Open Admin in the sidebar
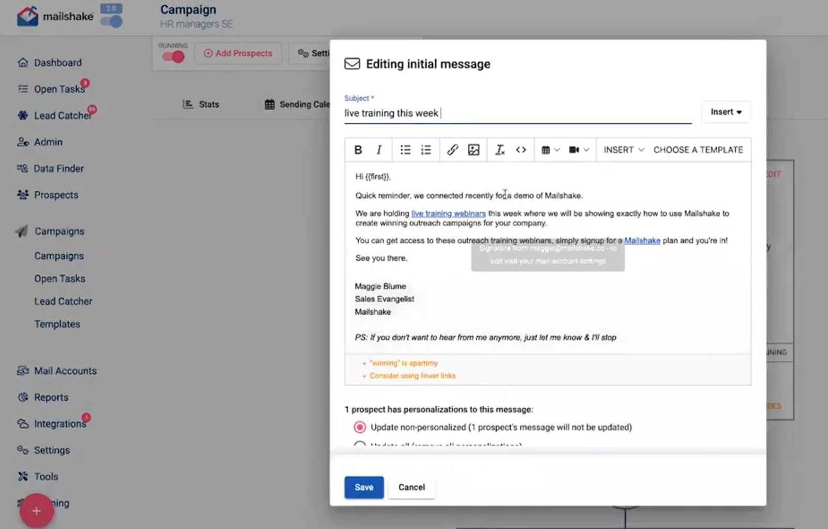 click(48, 142)
